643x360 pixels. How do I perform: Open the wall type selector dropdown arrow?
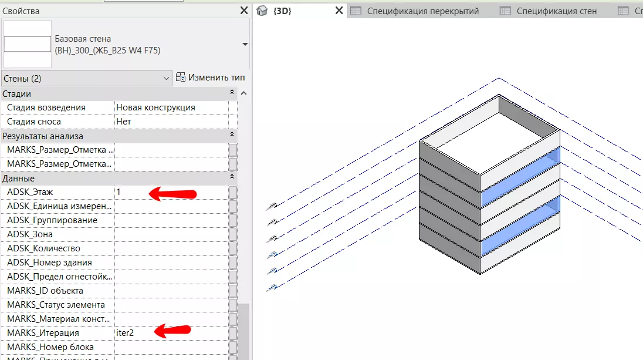pos(245,44)
